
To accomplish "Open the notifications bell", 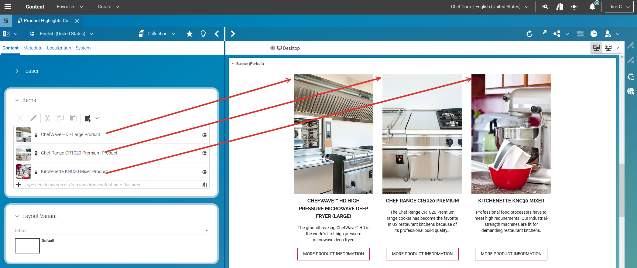I will [x=592, y=7].
